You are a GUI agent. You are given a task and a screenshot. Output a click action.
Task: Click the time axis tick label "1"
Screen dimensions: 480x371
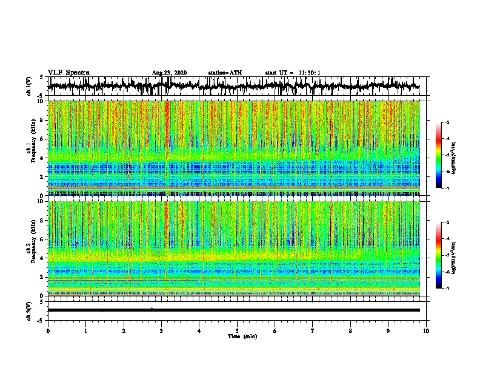pos(85,331)
